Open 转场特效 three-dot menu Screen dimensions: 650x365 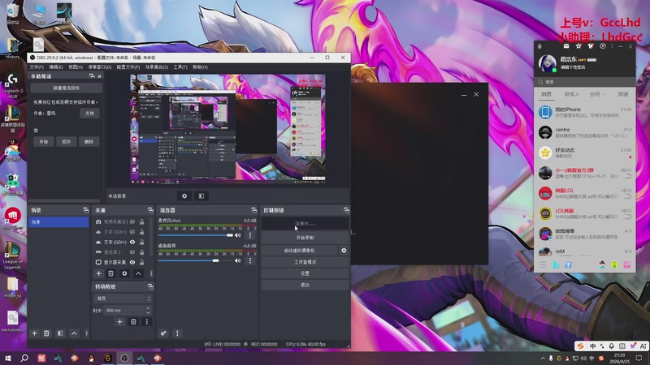(x=147, y=321)
